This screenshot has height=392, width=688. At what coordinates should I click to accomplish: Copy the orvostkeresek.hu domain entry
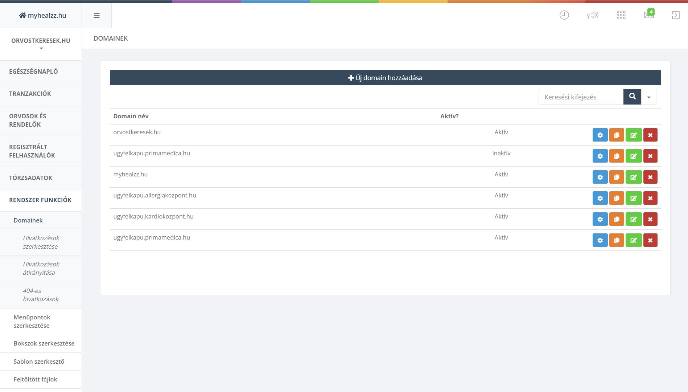click(x=617, y=135)
